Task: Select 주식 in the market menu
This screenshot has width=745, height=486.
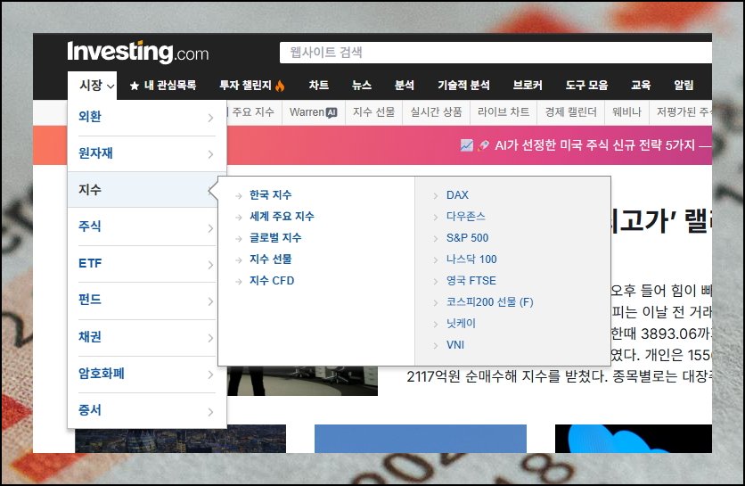Action: [90, 227]
